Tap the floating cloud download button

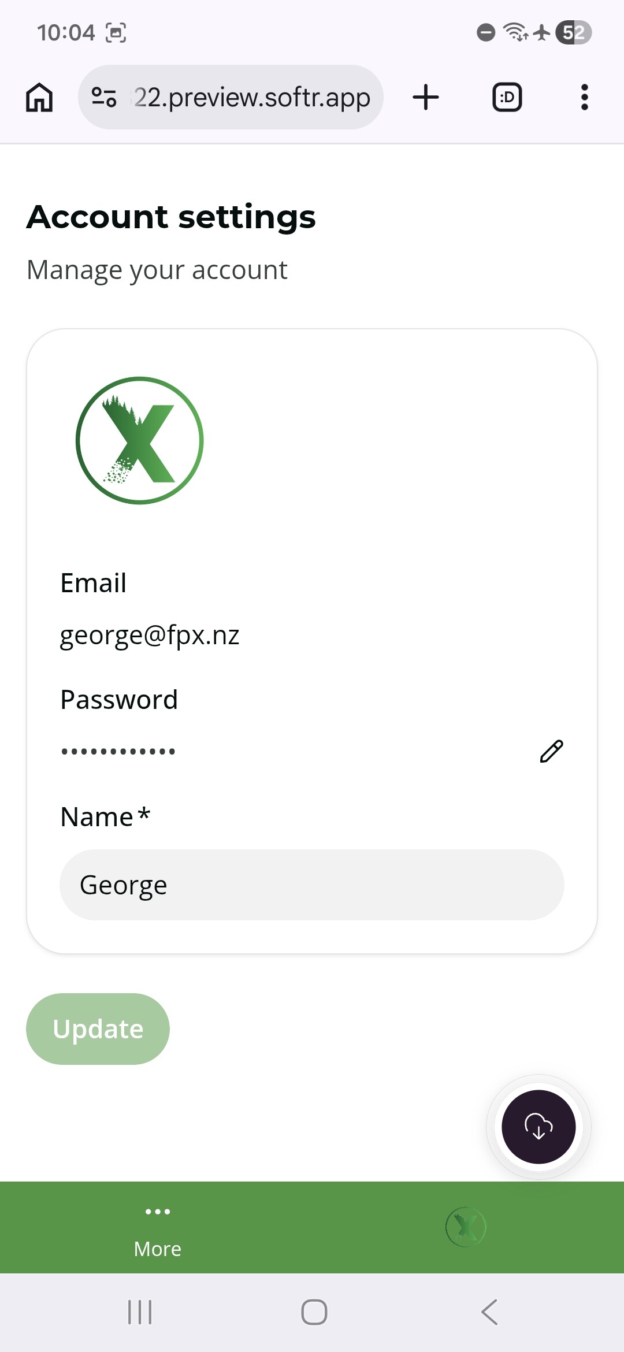[x=538, y=1127]
